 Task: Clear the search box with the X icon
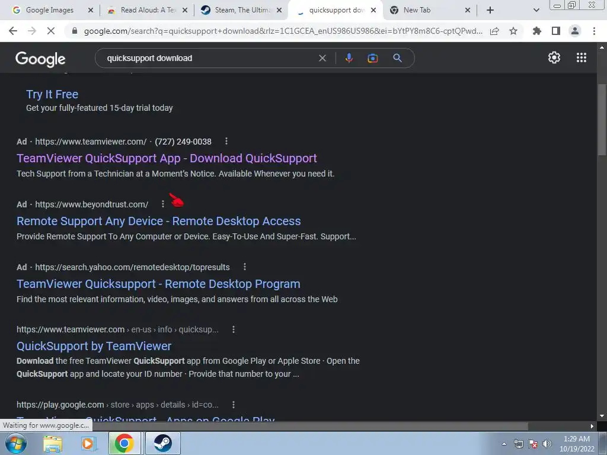[x=322, y=58]
